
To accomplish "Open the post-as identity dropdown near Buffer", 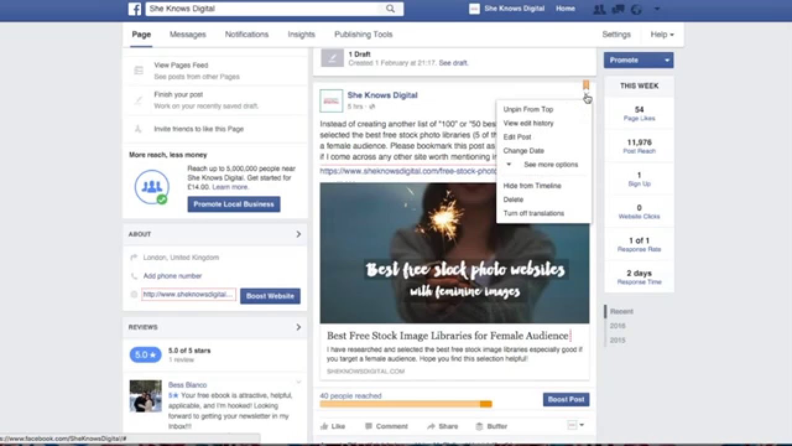I will [575, 426].
